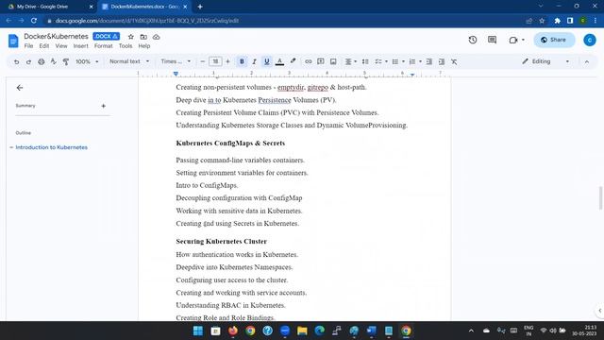Open the Google account avatar
The image size is (604, 340).
(x=589, y=40)
